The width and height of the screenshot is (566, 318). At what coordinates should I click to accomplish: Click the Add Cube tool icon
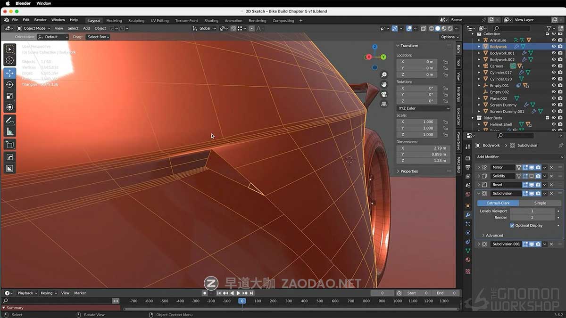(x=10, y=145)
